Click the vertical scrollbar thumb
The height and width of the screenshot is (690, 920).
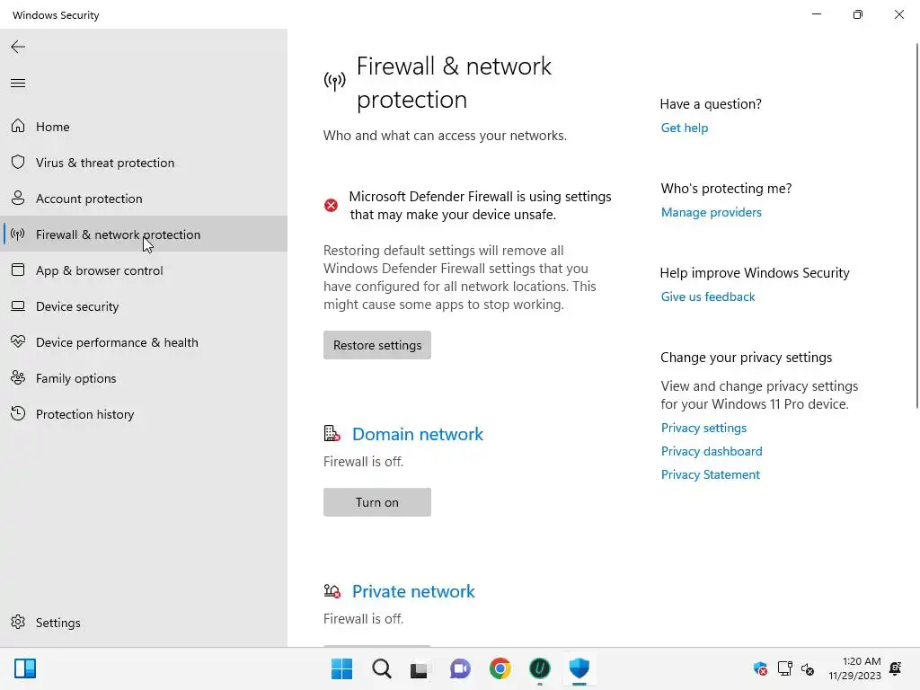pos(916,225)
